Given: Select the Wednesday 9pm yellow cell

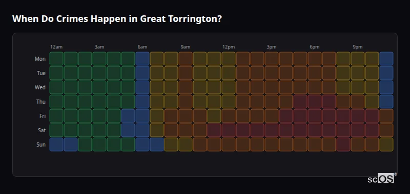Looking at the screenshot, I should pyautogui.click(x=358, y=87).
